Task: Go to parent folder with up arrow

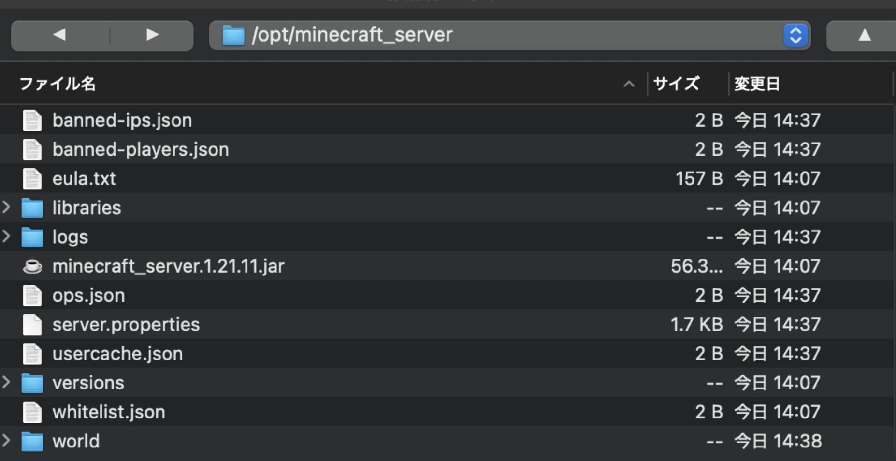Action: tap(864, 35)
